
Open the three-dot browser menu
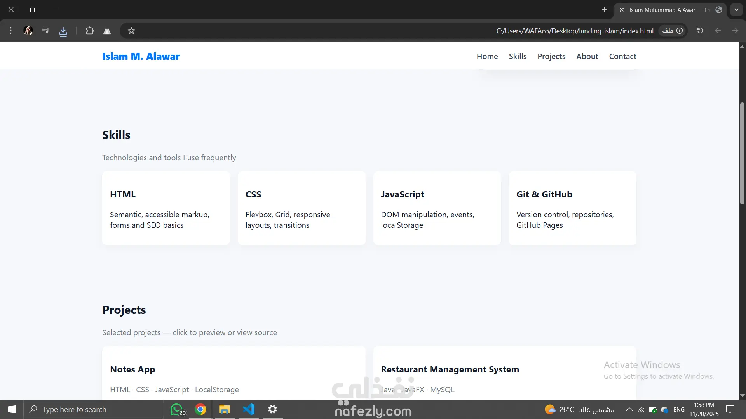click(10, 31)
